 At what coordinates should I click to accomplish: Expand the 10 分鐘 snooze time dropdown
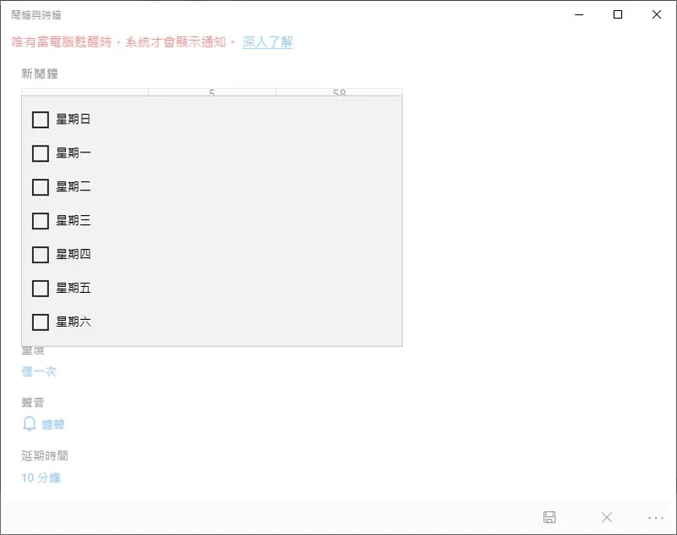(41, 477)
